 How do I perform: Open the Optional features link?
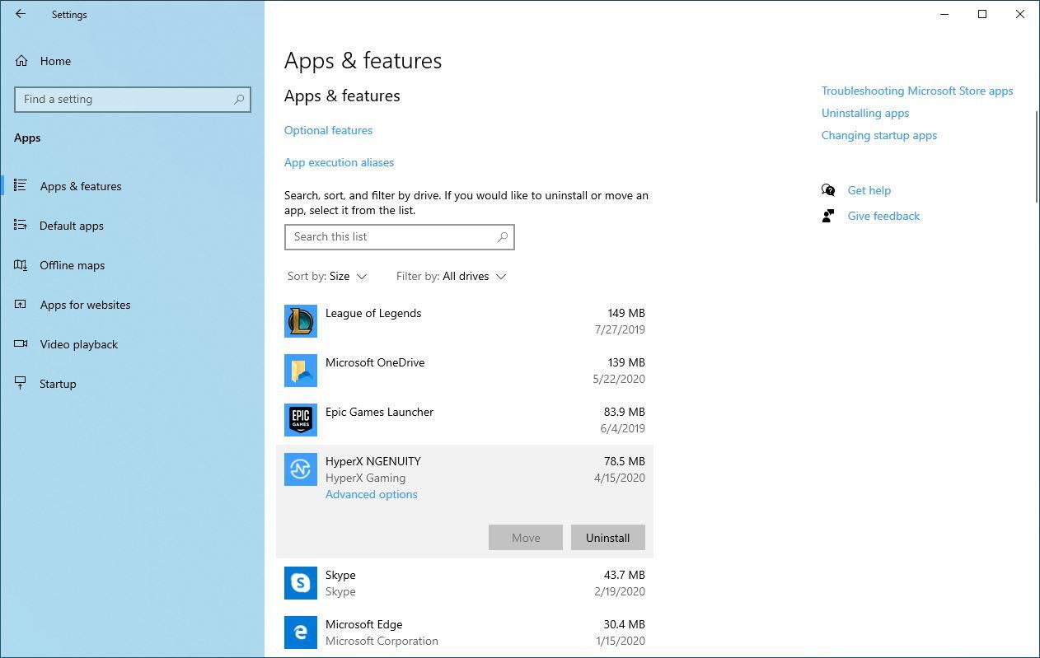click(328, 130)
